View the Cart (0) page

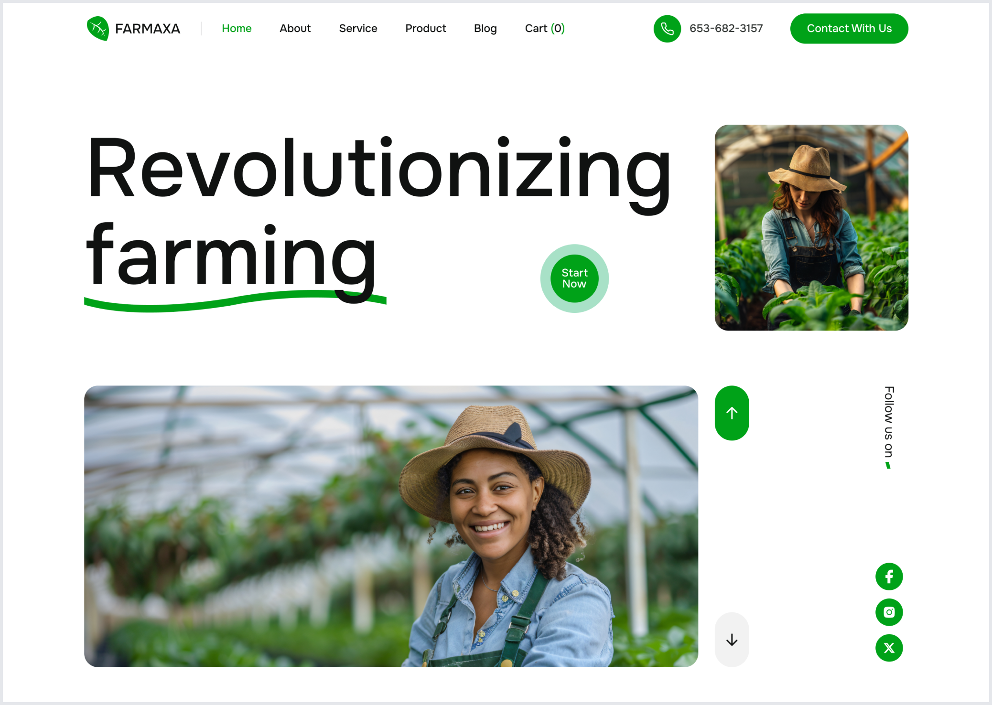click(545, 29)
